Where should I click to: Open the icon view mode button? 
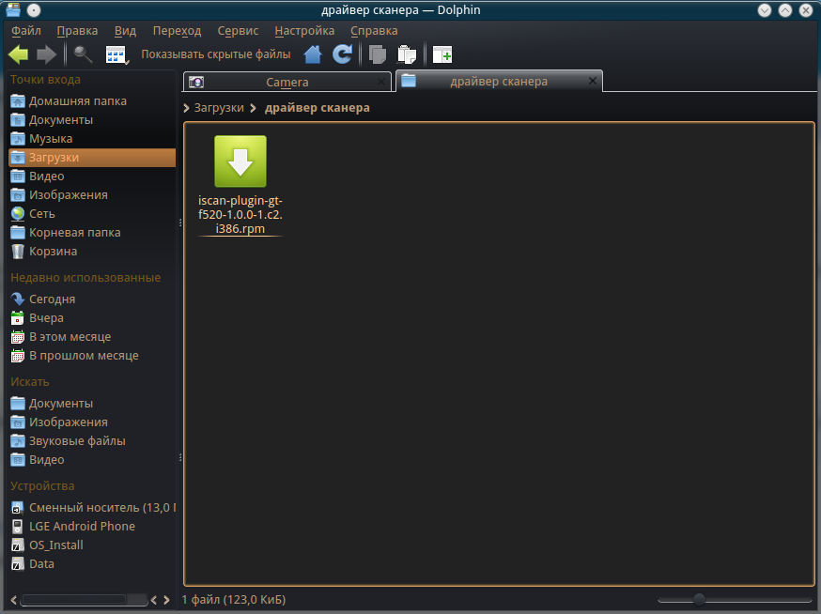(x=116, y=55)
